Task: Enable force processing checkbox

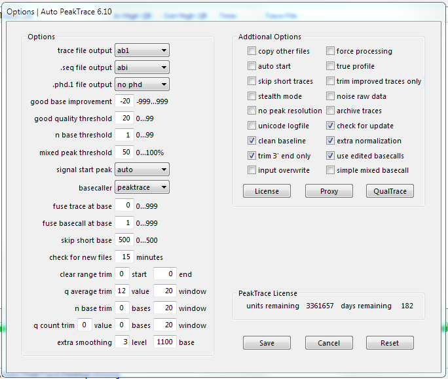Action: tap(330, 51)
